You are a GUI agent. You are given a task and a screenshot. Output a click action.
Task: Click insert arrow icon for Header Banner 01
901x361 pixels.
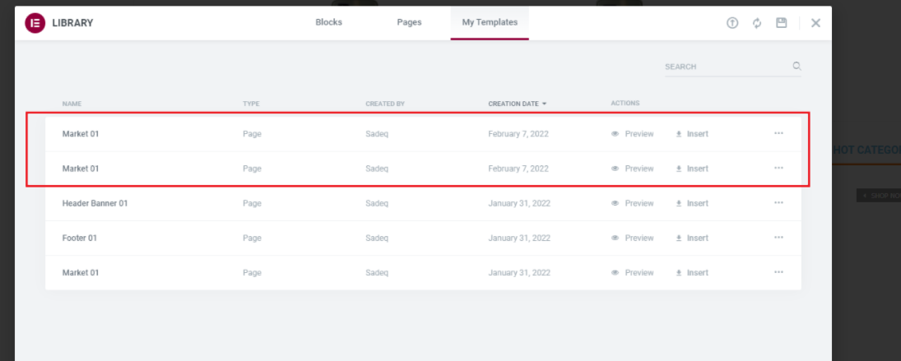point(679,203)
